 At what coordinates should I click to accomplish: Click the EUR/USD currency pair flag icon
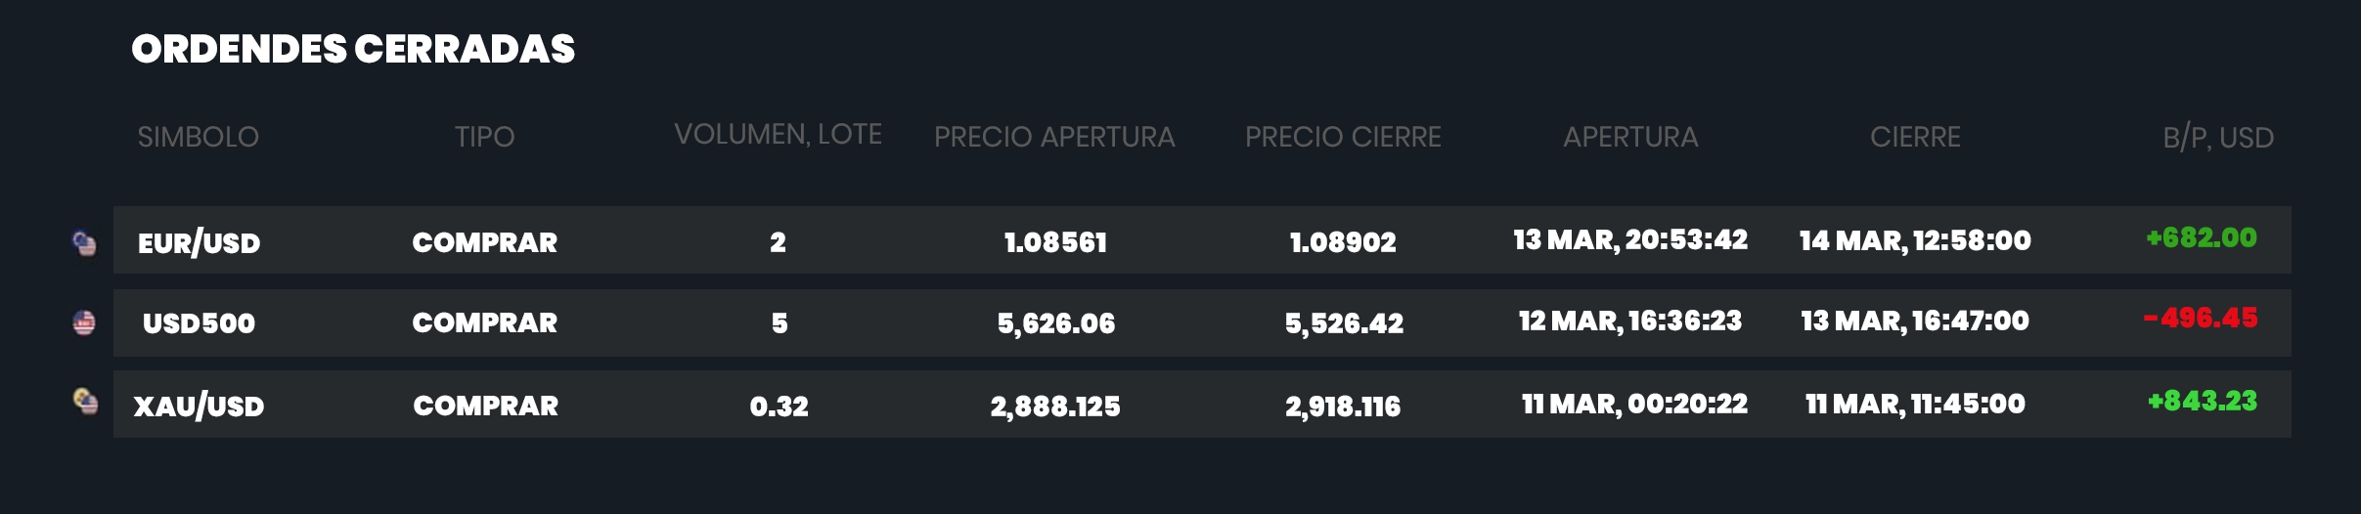tap(85, 242)
